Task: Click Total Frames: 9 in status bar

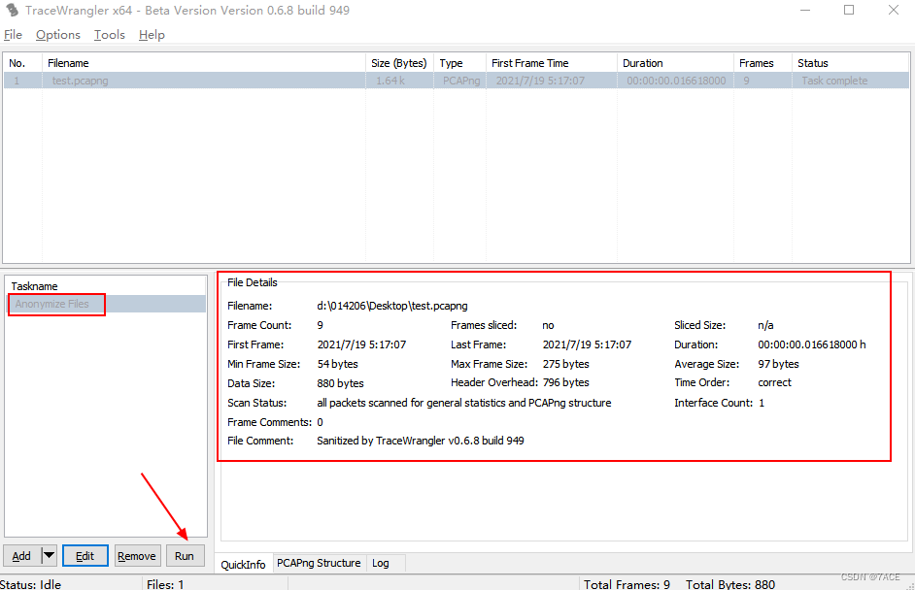Action: (627, 584)
